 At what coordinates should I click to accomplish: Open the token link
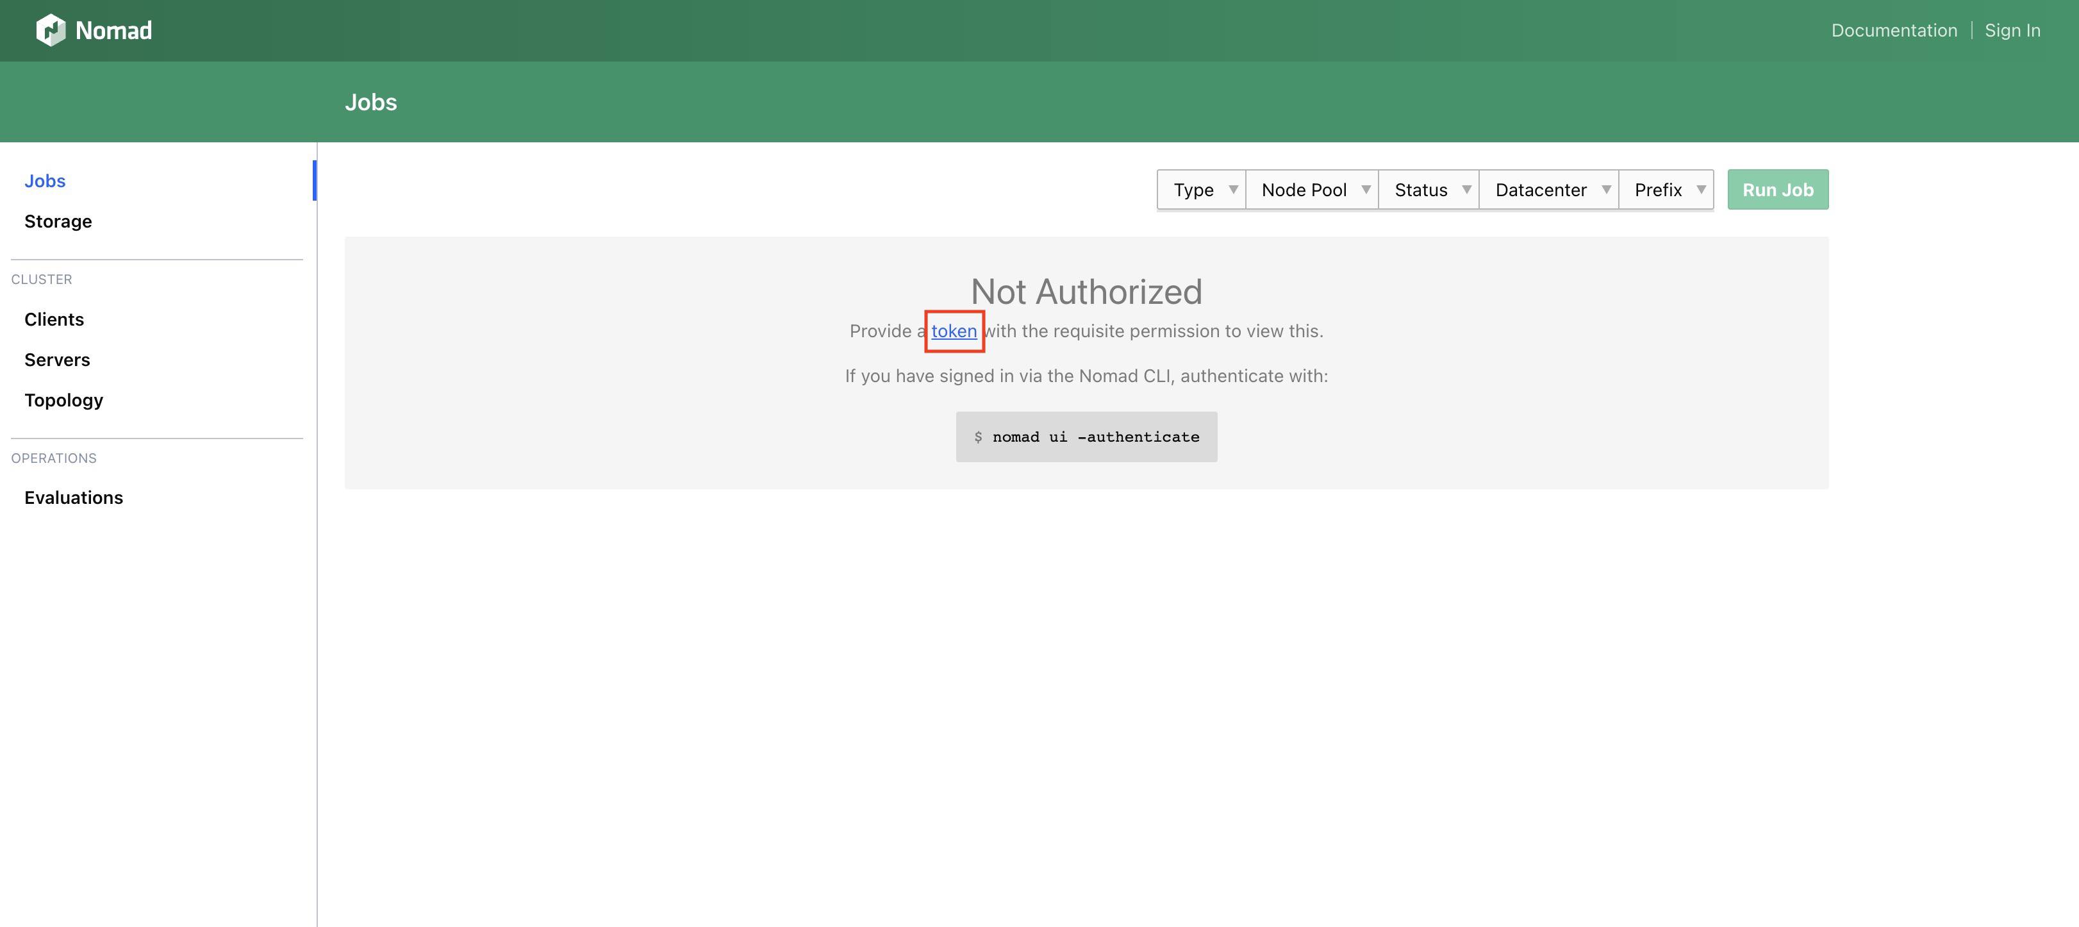[x=954, y=331]
